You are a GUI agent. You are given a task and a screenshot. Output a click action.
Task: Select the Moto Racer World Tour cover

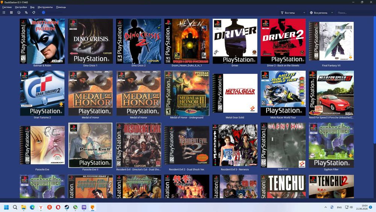coord(283,93)
